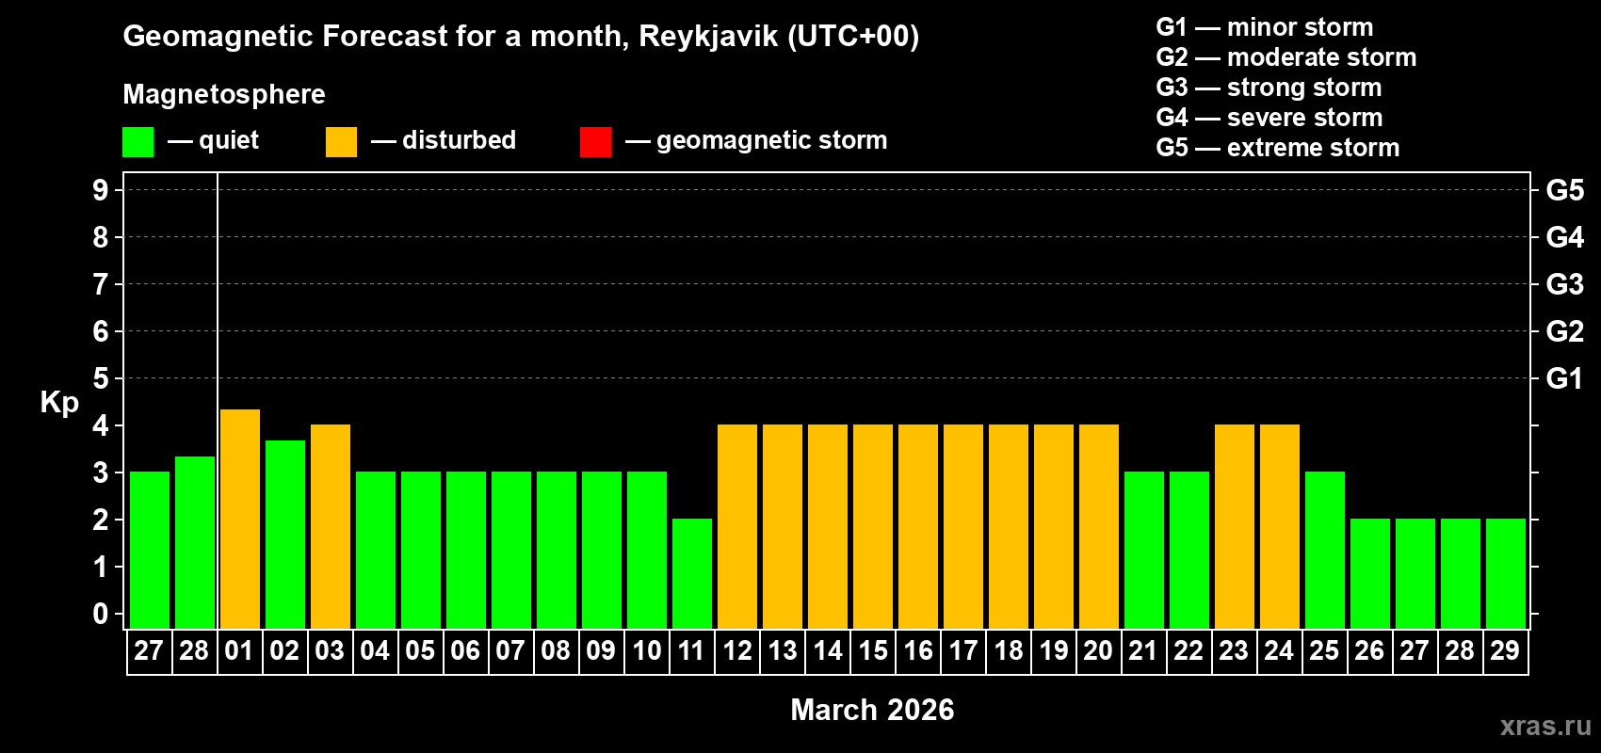Select the orange bar for March 03
The height and width of the screenshot is (753, 1601).
(x=331, y=526)
